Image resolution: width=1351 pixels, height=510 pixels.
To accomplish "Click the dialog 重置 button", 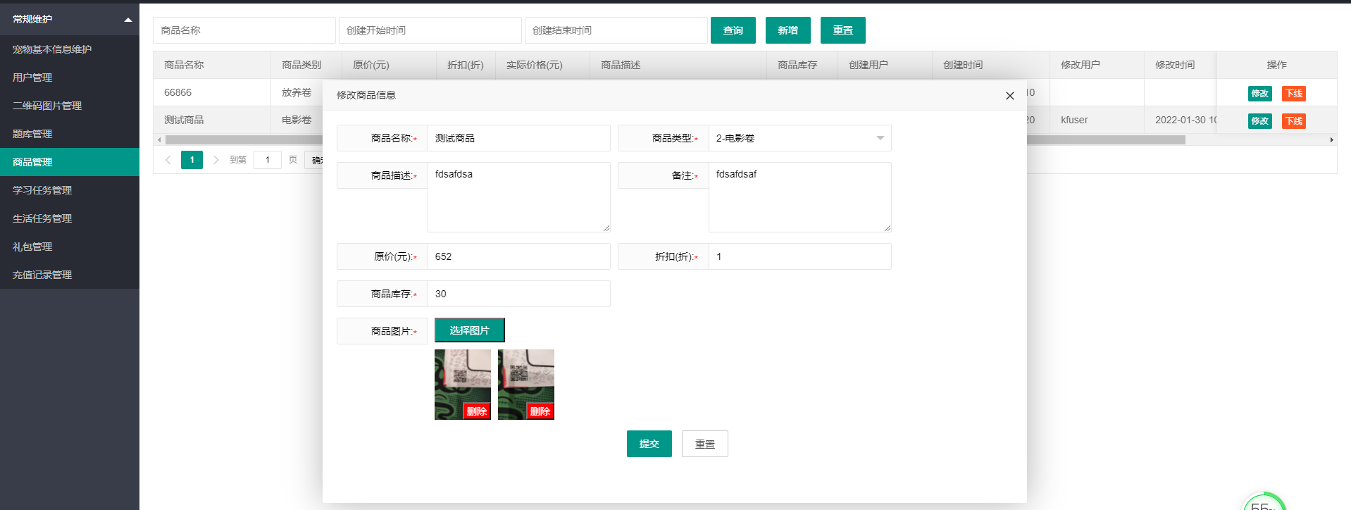I will 704,444.
